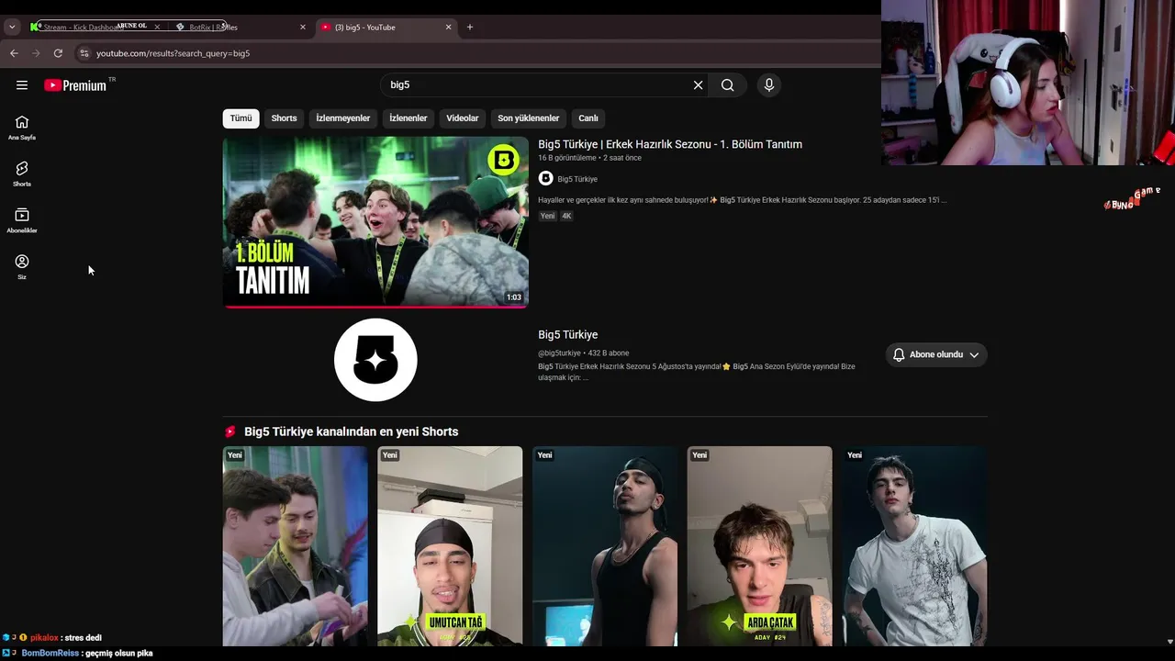Select the Tümü filter chip
The height and width of the screenshot is (661, 1175).
coord(241,118)
